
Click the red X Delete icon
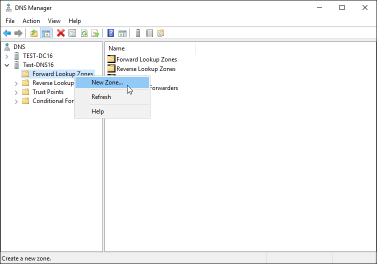tap(61, 33)
